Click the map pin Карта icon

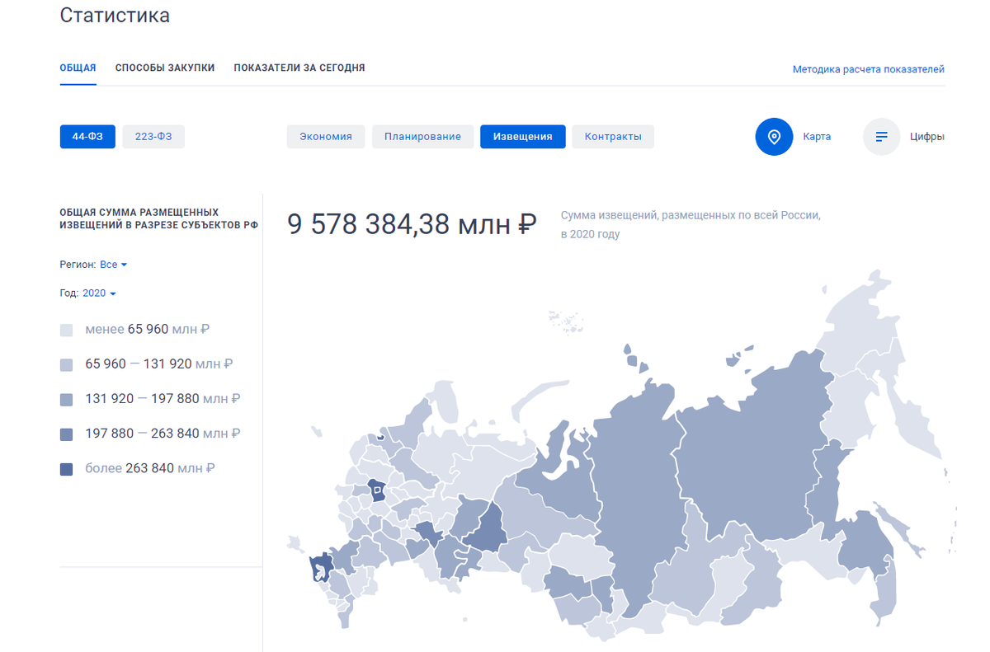pyautogui.click(x=774, y=137)
